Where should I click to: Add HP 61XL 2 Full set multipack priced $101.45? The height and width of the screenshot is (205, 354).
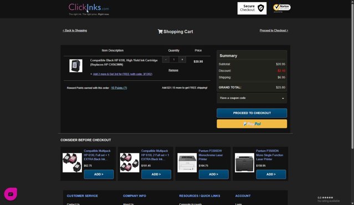[x=156, y=175]
